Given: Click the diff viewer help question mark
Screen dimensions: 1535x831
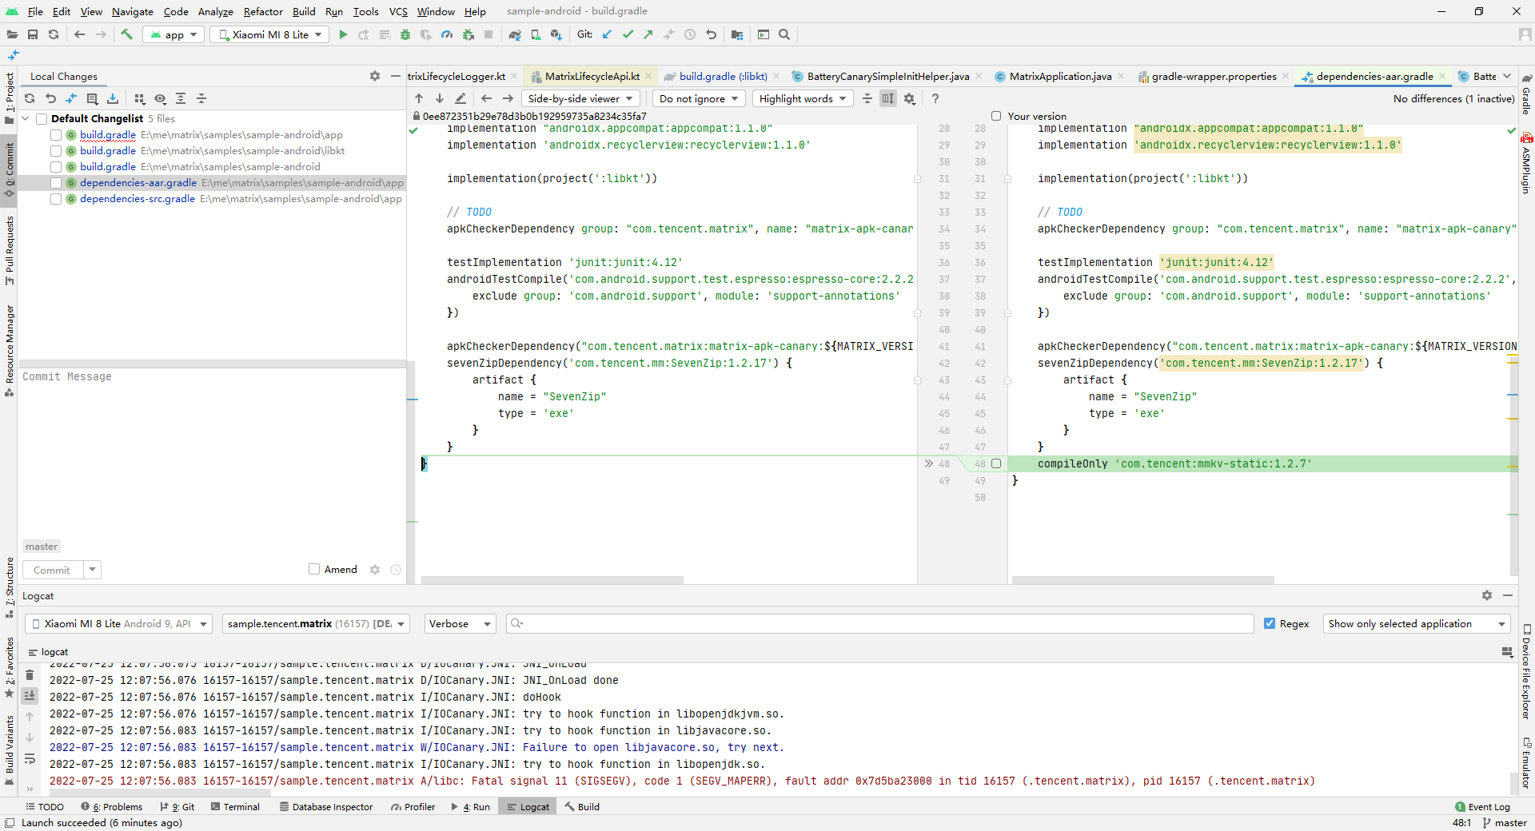Looking at the screenshot, I should [x=935, y=98].
